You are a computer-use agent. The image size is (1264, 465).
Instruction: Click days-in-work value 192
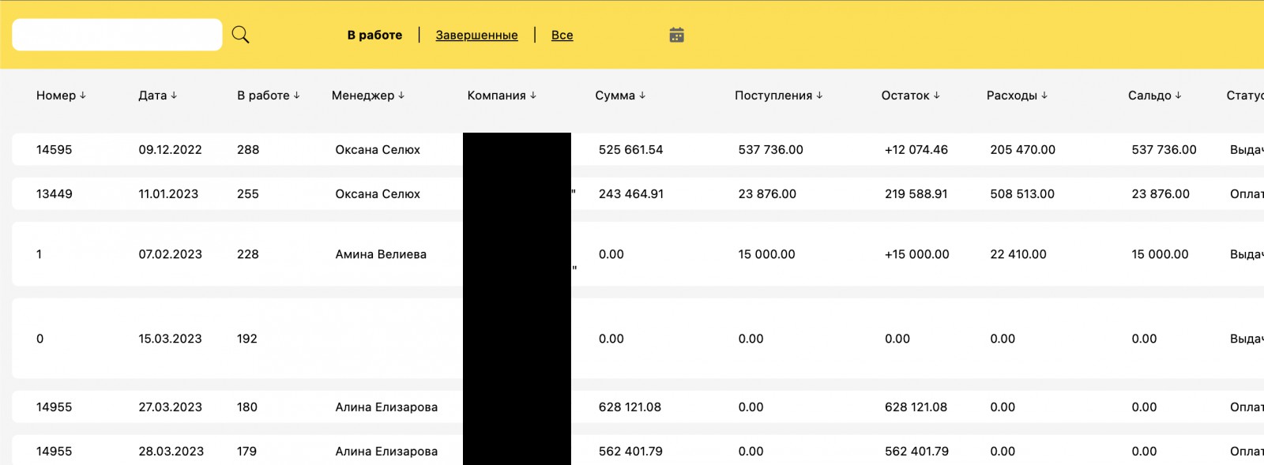(247, 339)
